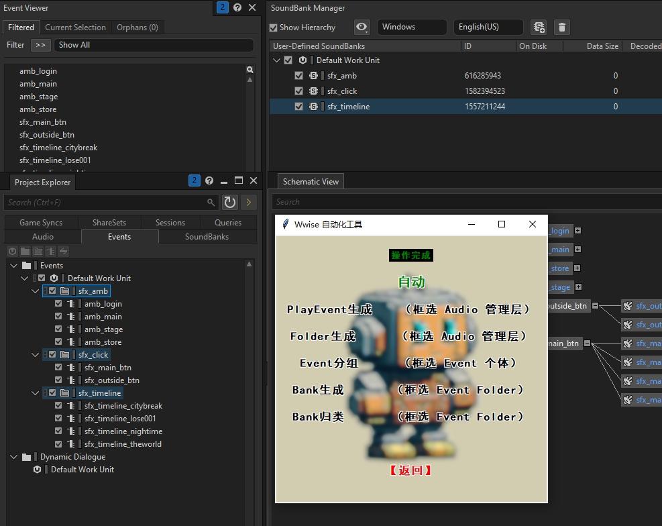
Task: Collapse the Dynamic Dialogue node
Action: coord(13,457)
